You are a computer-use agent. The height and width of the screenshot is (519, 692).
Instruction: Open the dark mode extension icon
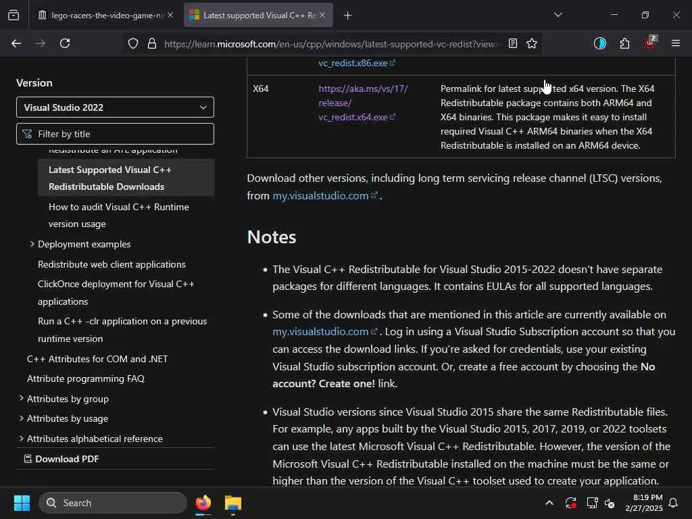[600, 43]
